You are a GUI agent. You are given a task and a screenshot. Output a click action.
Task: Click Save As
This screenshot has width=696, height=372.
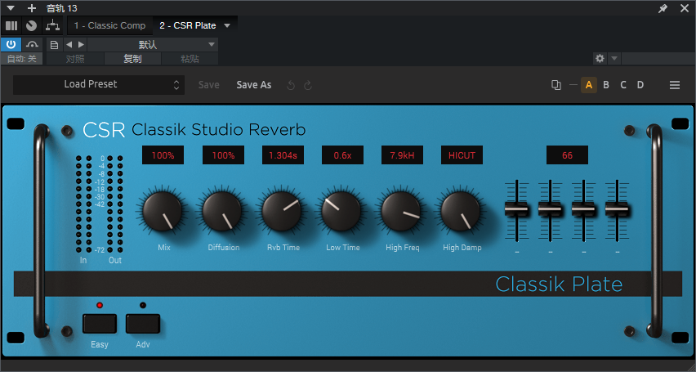point(254,85)
